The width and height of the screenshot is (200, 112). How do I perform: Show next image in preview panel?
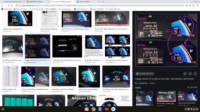pos(195,16)
